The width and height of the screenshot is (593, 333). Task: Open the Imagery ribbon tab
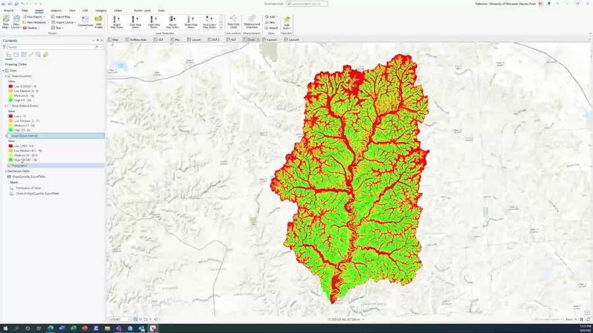click(x=101, y=11)
